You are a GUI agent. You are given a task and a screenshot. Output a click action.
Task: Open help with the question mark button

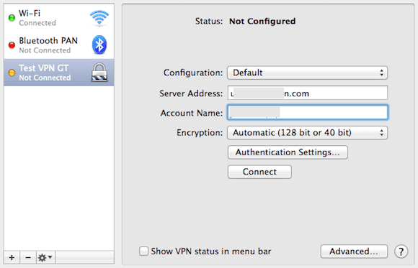[x=401, y=251]
